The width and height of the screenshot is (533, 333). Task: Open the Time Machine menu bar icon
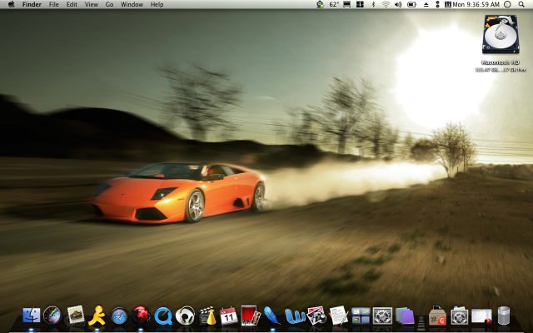pyautogui.click(x=507, y=4)
